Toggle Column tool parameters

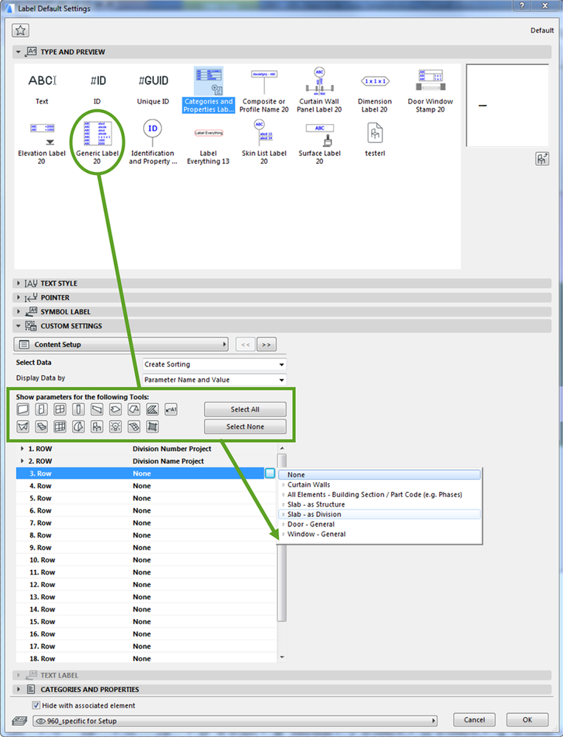(78, 409)
